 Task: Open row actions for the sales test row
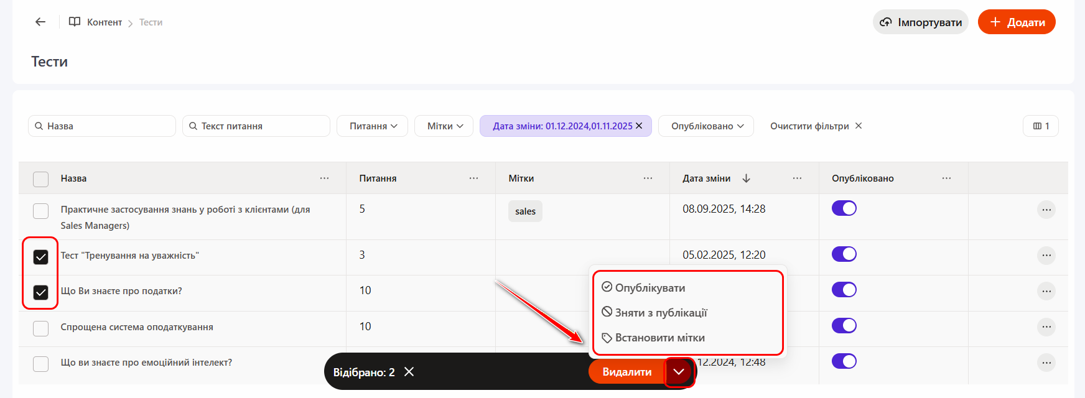point(1046,210)
